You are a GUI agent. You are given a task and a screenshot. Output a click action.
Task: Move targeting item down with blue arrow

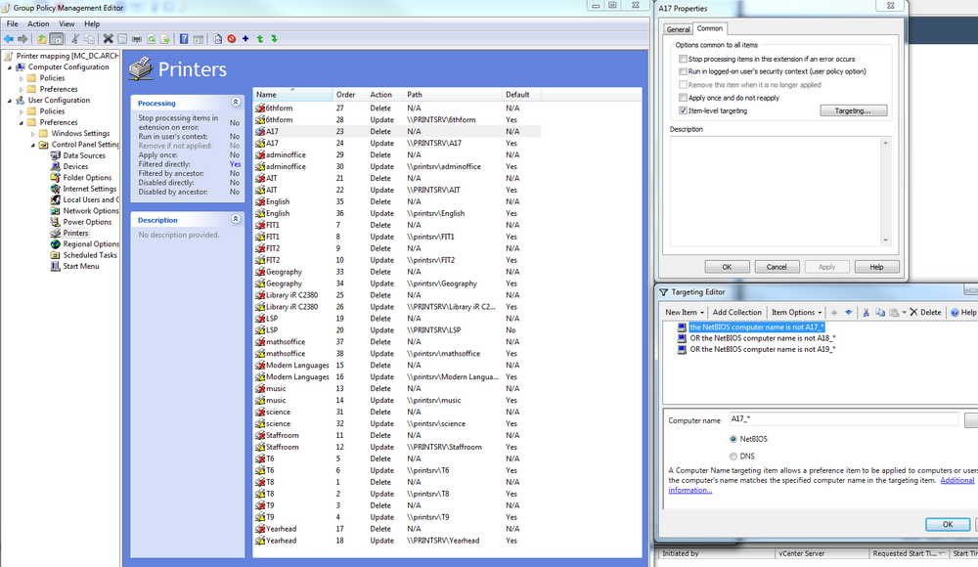point(848,312)
